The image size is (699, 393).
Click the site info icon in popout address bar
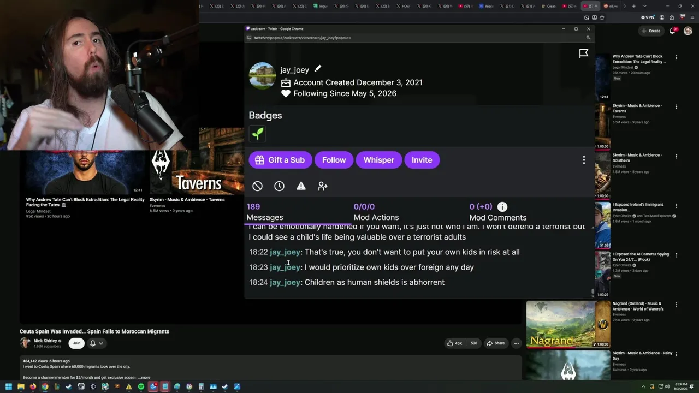[249, 38]
